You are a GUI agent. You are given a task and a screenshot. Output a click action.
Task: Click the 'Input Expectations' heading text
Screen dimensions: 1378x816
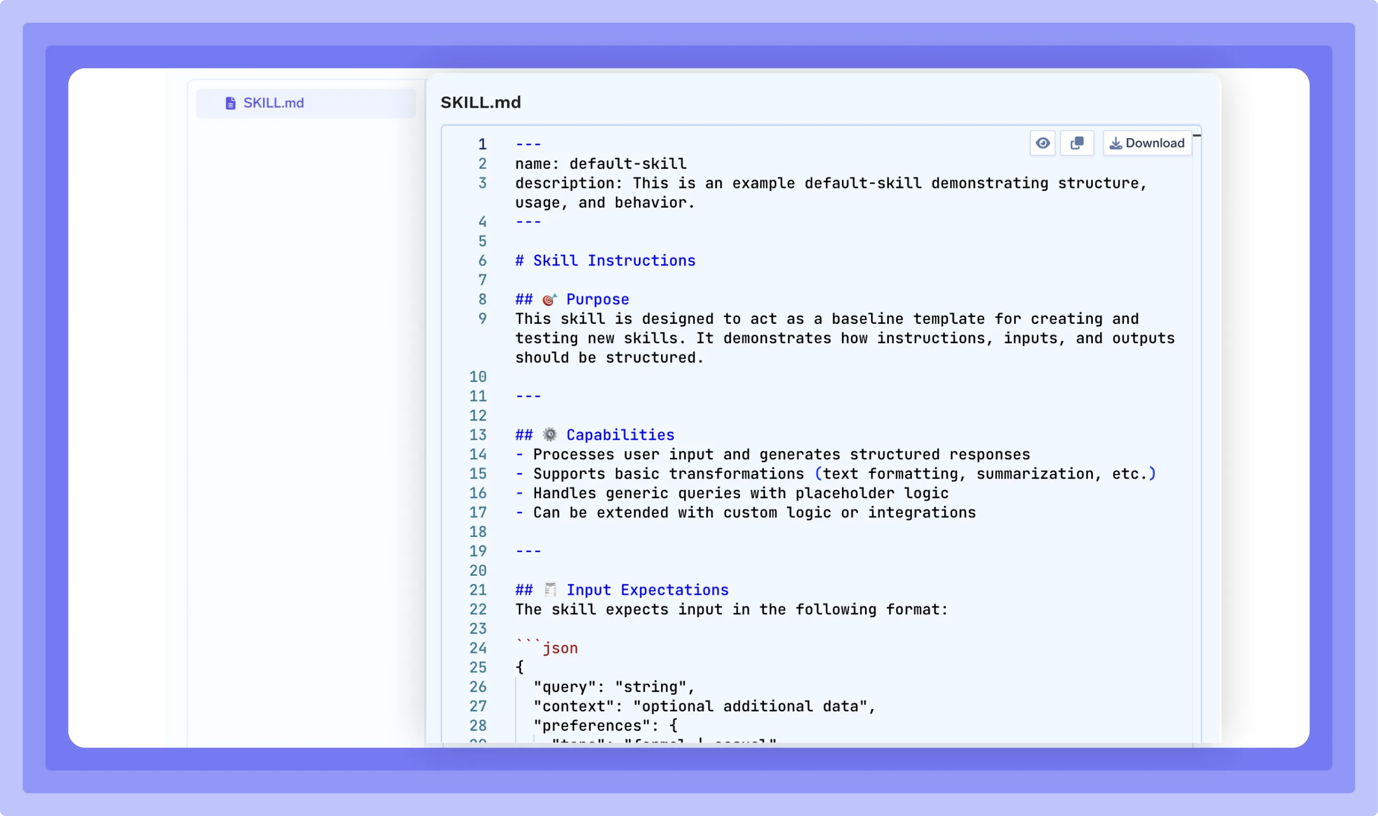pos(647,590)
